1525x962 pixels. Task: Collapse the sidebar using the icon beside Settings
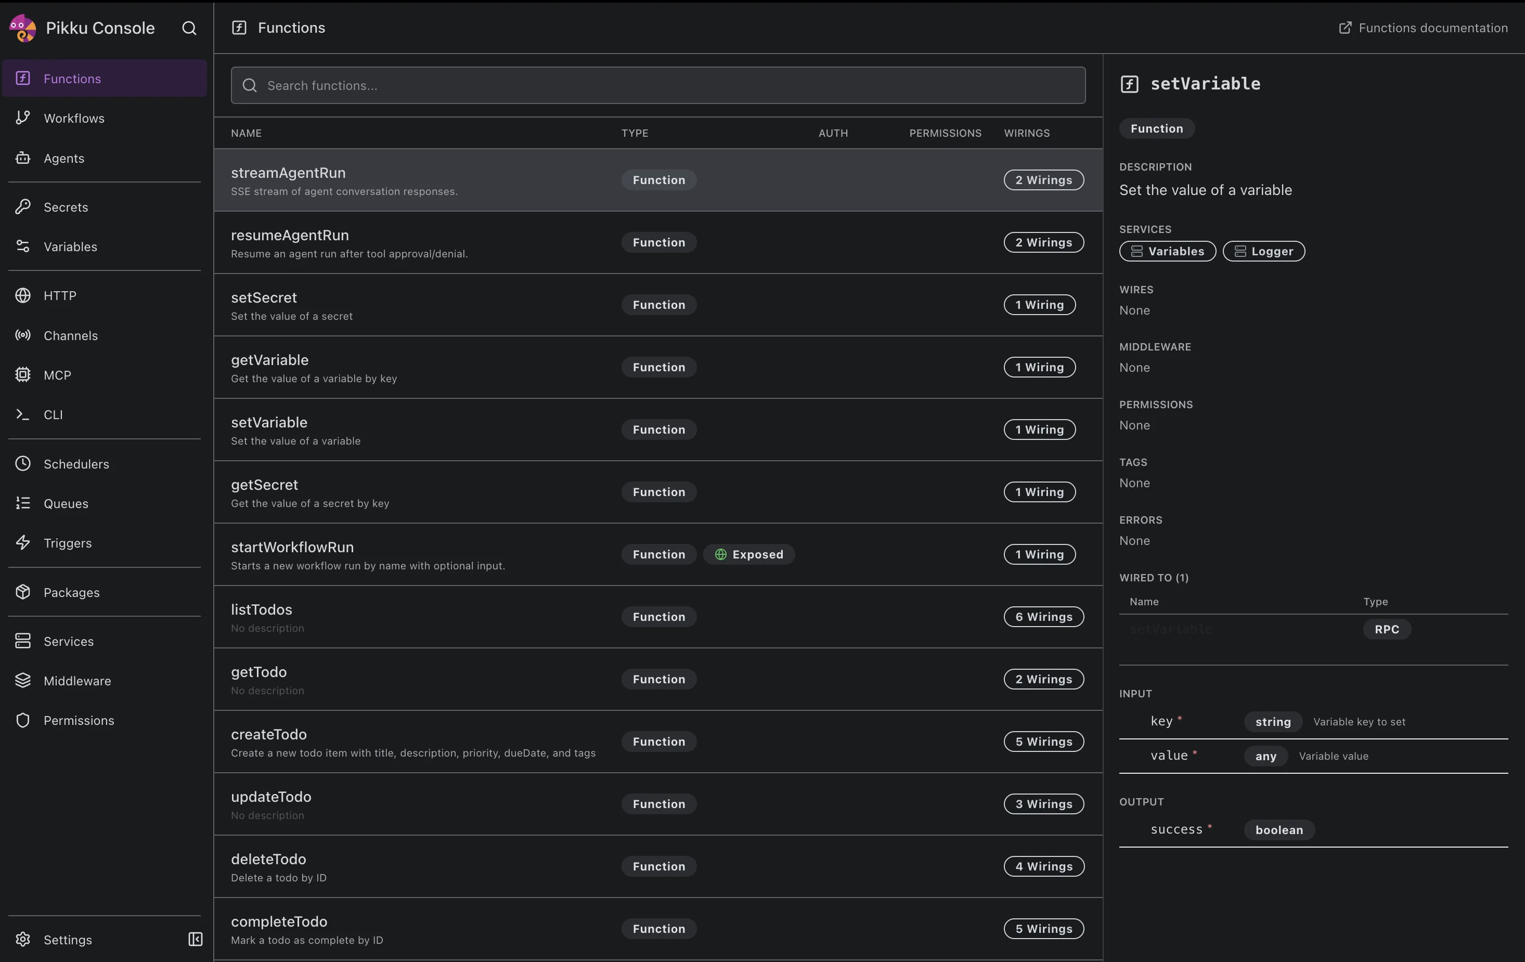click(x=195, y=939)
